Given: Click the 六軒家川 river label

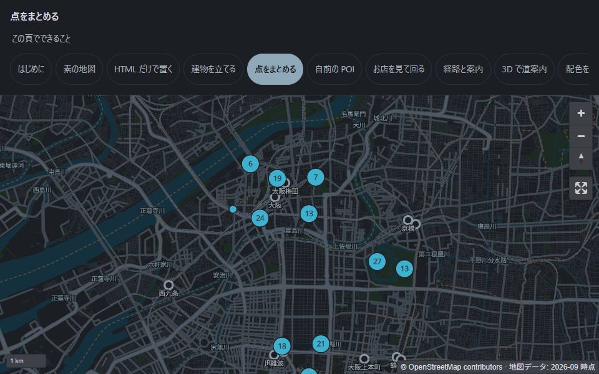Looking at the screenshot, I should [160, 264].
